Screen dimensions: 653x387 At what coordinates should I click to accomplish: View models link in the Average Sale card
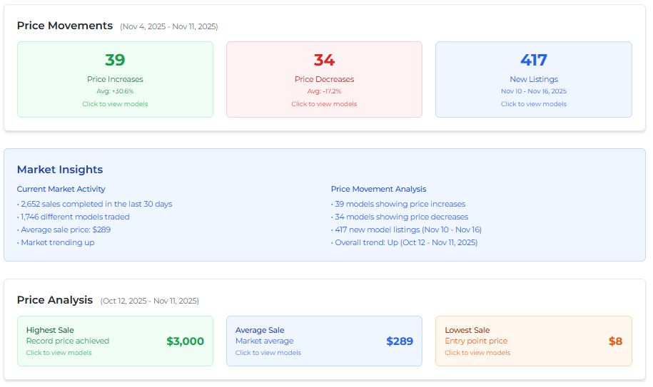point(268,353)
